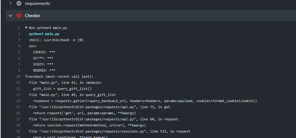Select log line number 10
Screen dimensions: 296x138
pos(18,77)
